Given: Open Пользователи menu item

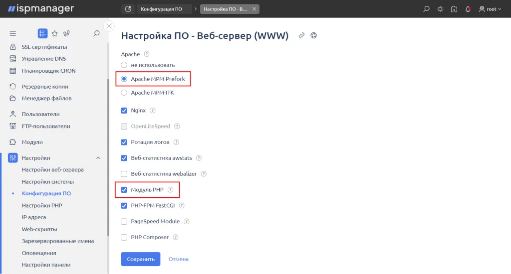Looking at the screenshot, I should (41, 114).
